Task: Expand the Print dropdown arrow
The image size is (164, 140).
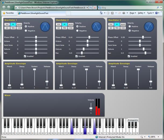Action: (x=127, y=13)
